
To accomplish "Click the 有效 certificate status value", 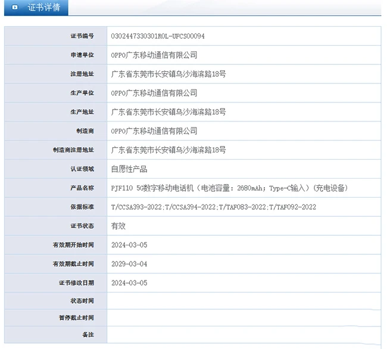I will tap(118, 226).
